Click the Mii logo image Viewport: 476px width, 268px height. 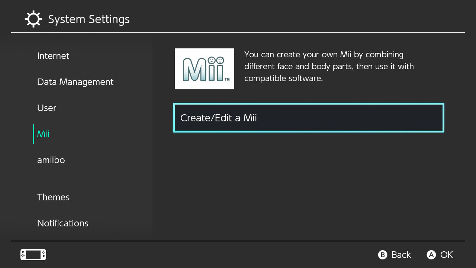204,69
